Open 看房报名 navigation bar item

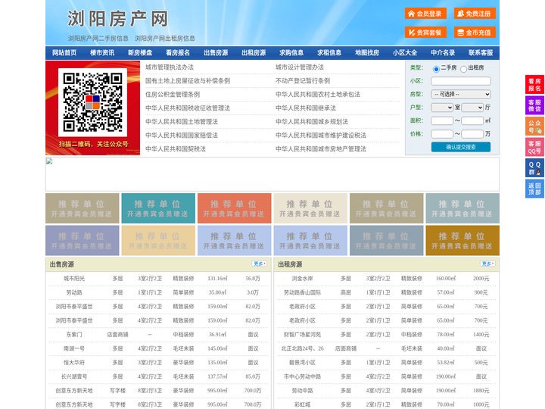(178, 53)
